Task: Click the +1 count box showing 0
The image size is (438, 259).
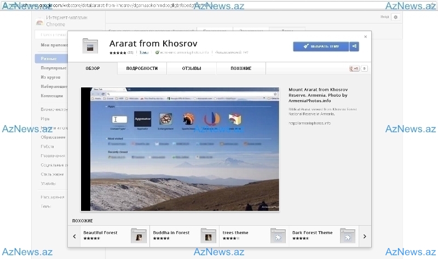Action: pos(364,69)
